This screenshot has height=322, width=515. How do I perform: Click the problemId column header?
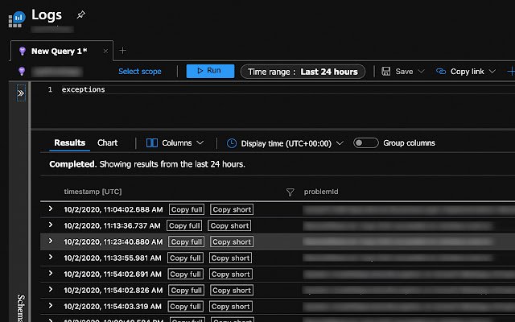(x=321, y=192)
